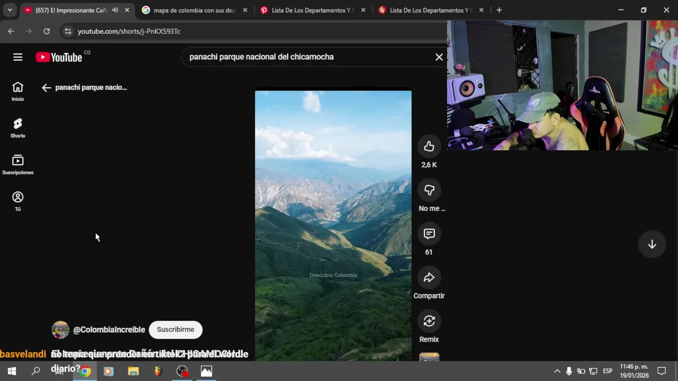Image resolution: width=678 pixels, height=381 pixels.
Task: Close the Pinterest Lista De Los Departamentos tab
Action: (363, 10)
